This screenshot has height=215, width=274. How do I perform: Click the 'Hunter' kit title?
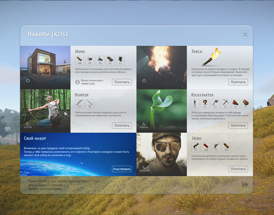coord(82,95)
